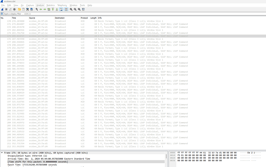
Task: Reload this capture file
Action: click(32, 9)
